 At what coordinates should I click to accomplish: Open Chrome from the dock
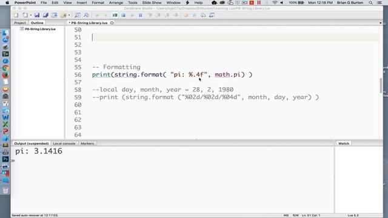[x=5, y=68]
